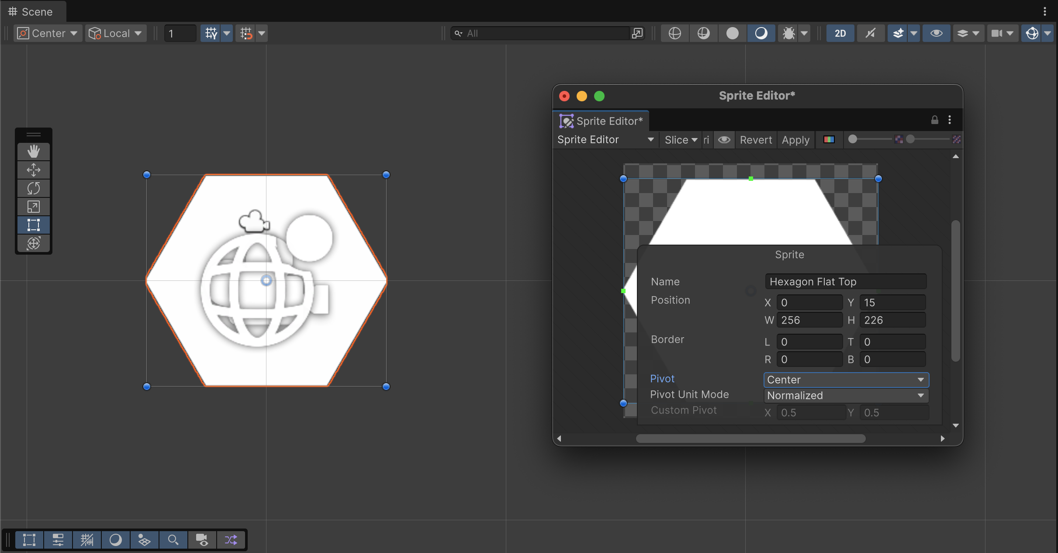Click the sprite Name input field

[845, 282]
